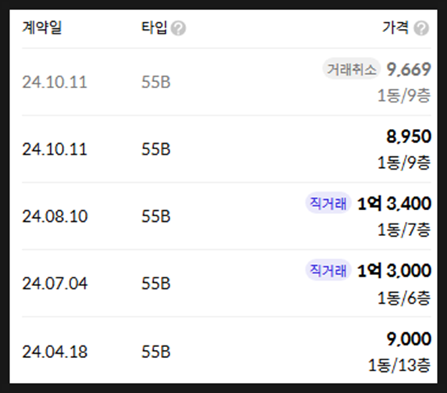Click the 1동/7층 floor info
The image size is (447, 393).
pos(404,230)
